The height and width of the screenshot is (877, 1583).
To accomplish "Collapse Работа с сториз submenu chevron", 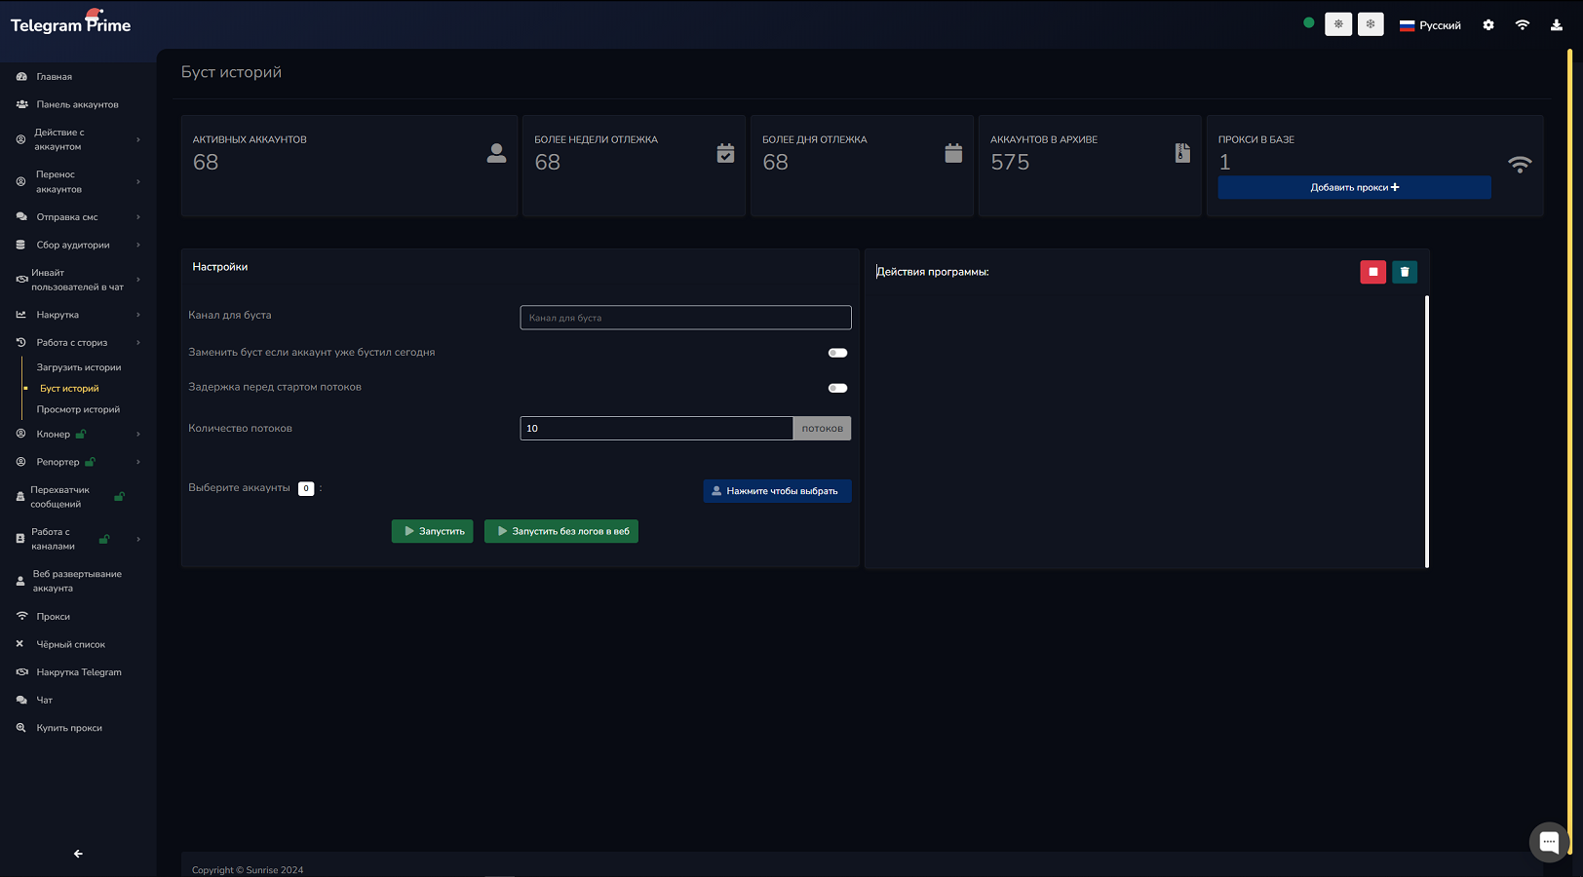I will click(x=138, y=342).
